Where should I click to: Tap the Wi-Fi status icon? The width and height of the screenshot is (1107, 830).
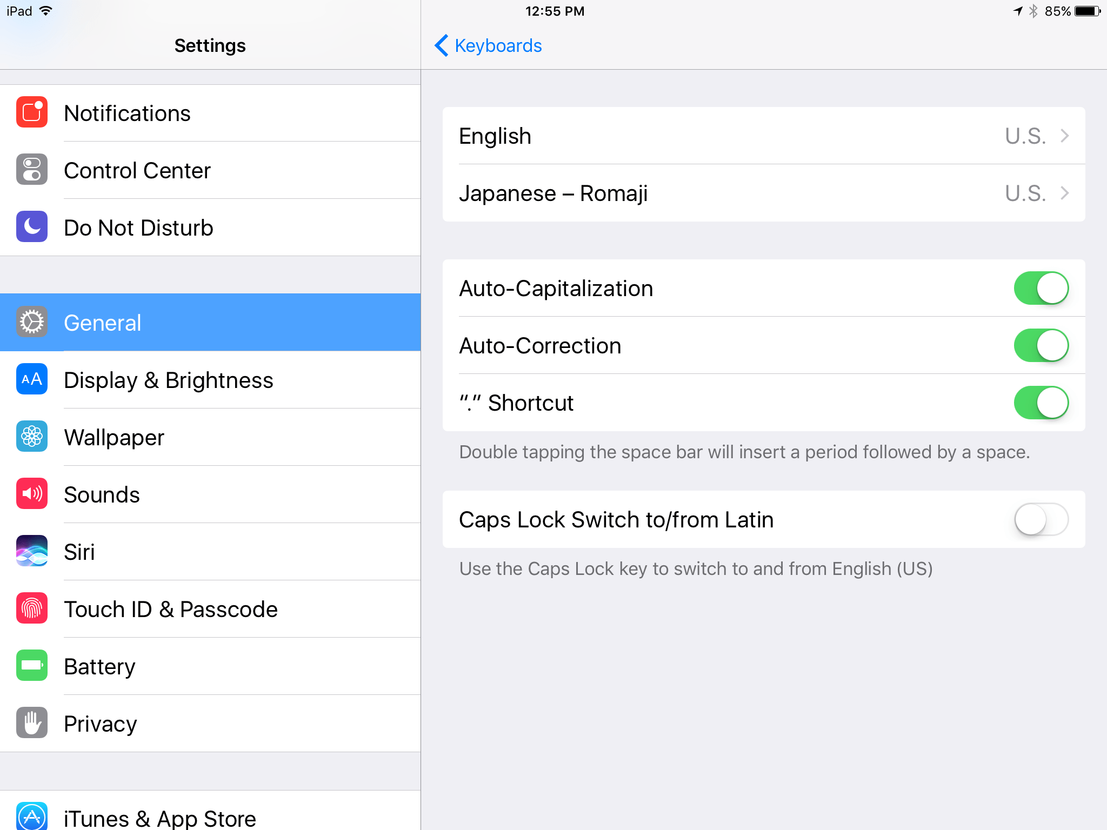coord(46,10)
